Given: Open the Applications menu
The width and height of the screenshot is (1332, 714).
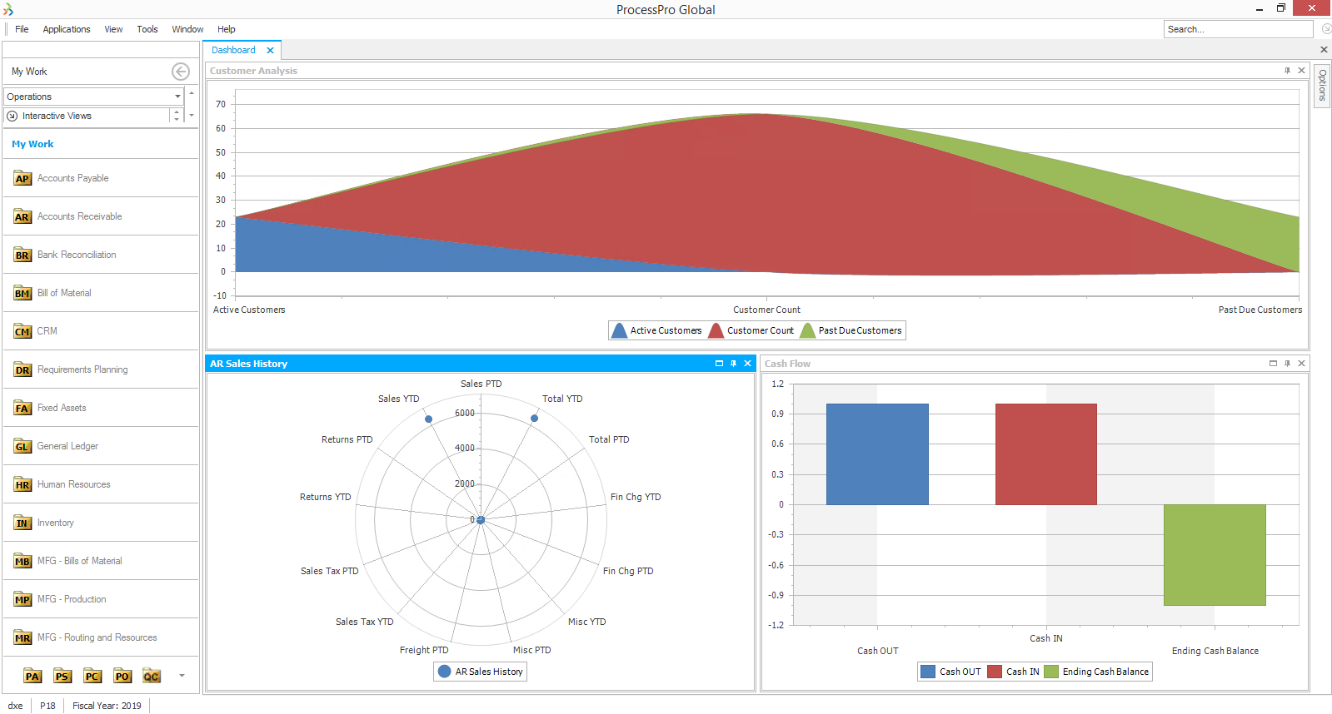Looking at the screenshot, I should tap(67, 29).
